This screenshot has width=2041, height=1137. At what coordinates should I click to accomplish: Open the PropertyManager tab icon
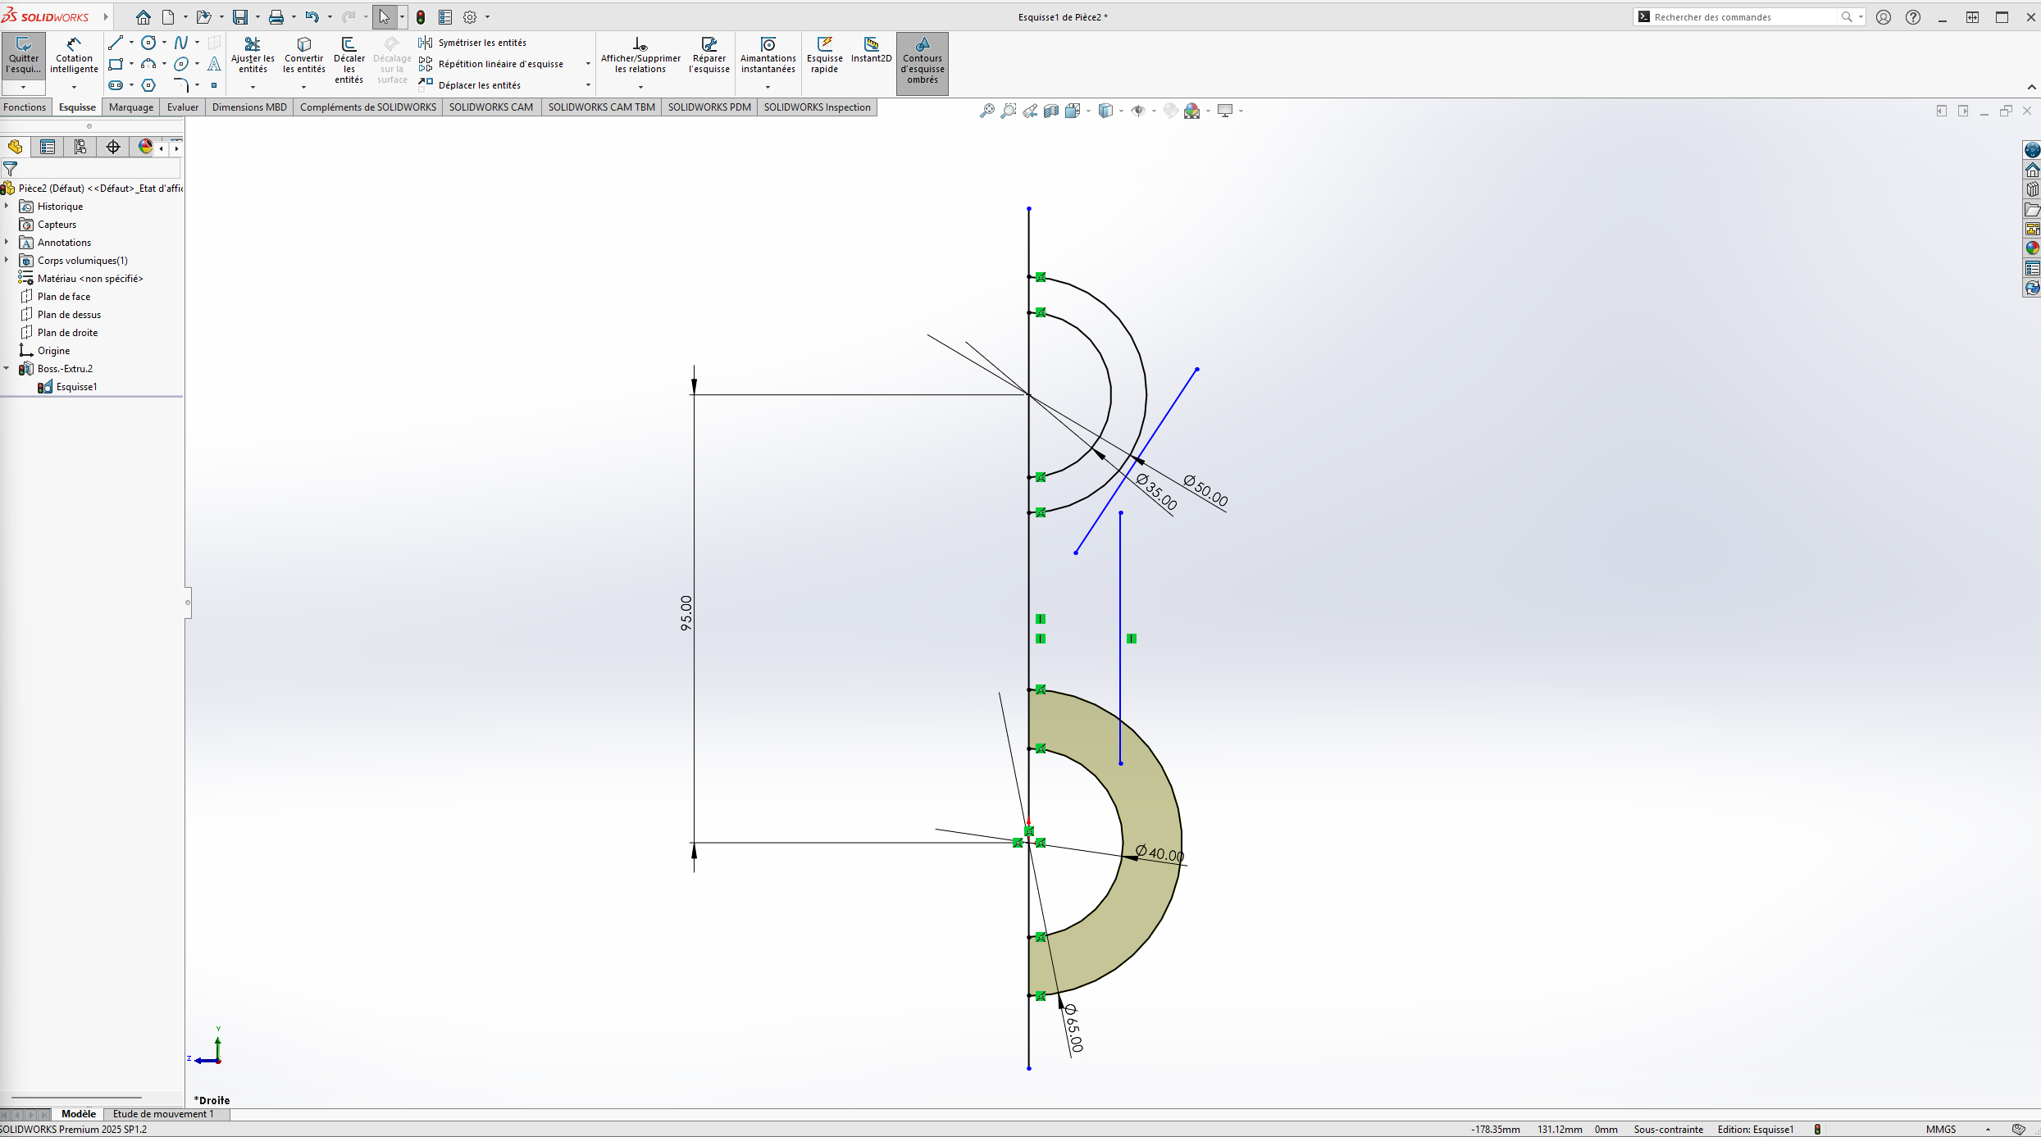coord(48,147)
